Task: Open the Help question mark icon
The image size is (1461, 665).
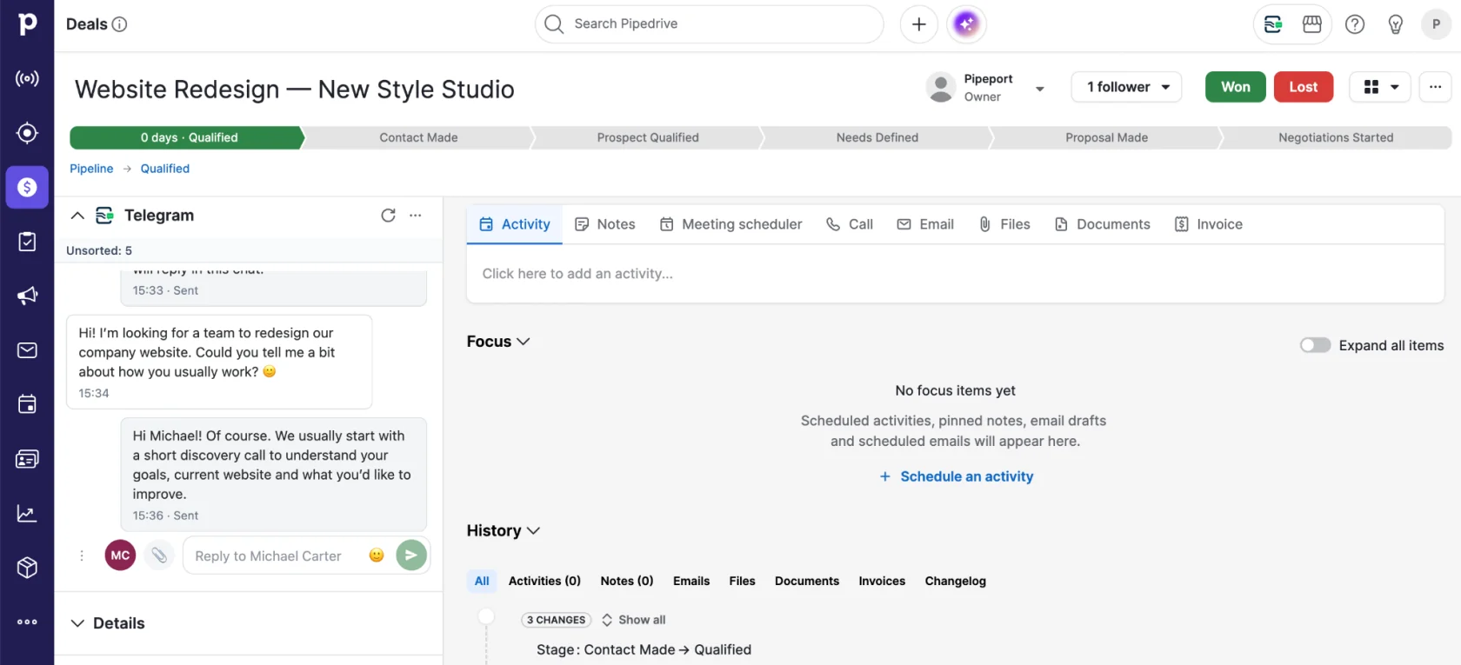Action: click(x=1355, y=24)
